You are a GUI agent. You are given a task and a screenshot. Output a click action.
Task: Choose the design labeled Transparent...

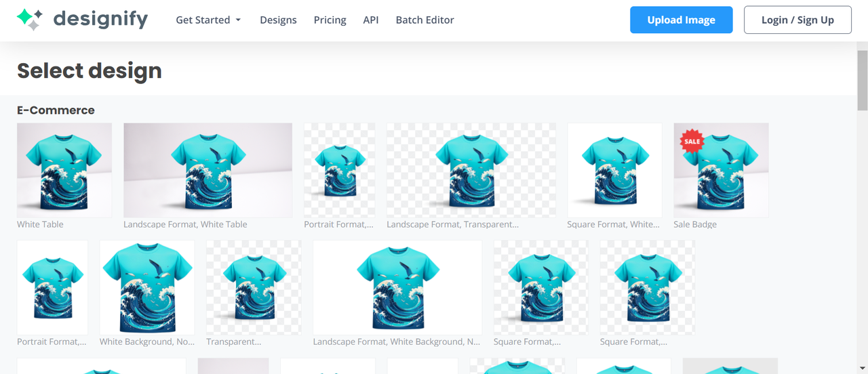[254, 287]
